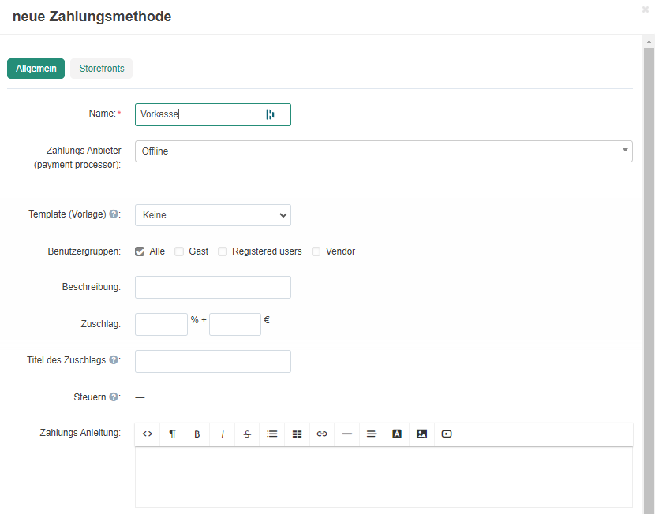
Task: Insert a video in editor
Action: click(x=447, y=434)
